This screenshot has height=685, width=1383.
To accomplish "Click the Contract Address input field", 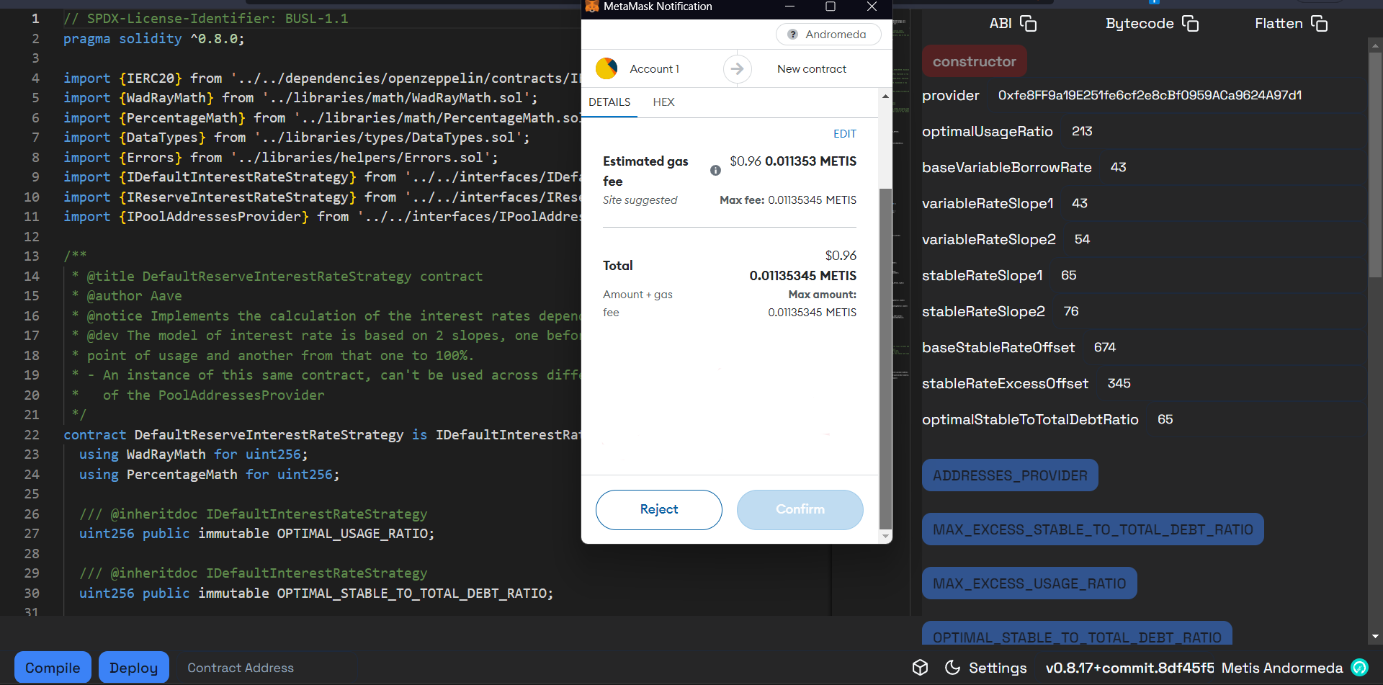I will click(x=267, y=668).
